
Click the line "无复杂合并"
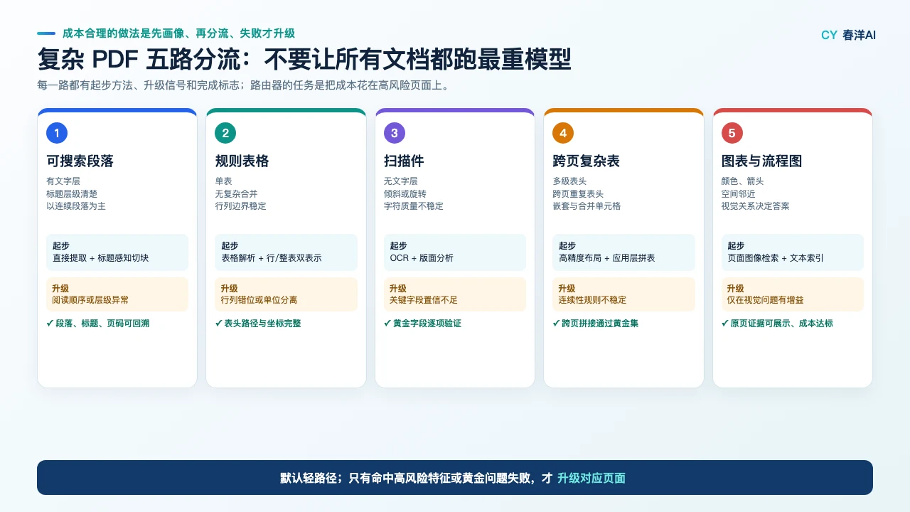236,194
